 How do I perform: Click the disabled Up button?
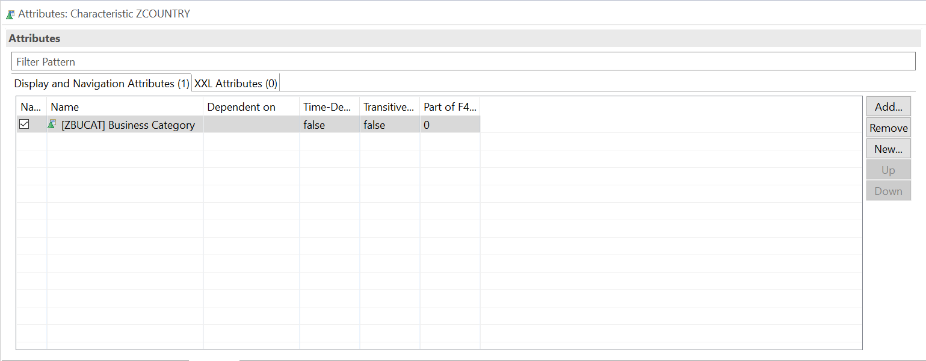point(888,170)
